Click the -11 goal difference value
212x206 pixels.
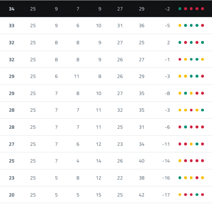click(x=166, y=144)
